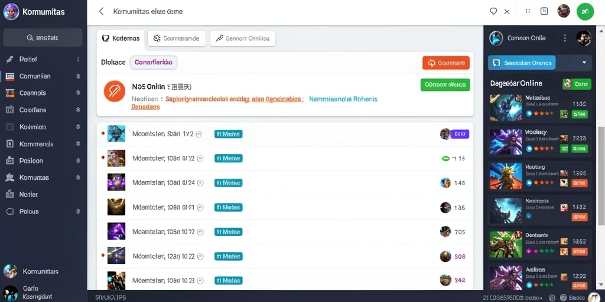Click the user avatar in the top bar
The image size is (605, 302).
click(x=564, y=11)
